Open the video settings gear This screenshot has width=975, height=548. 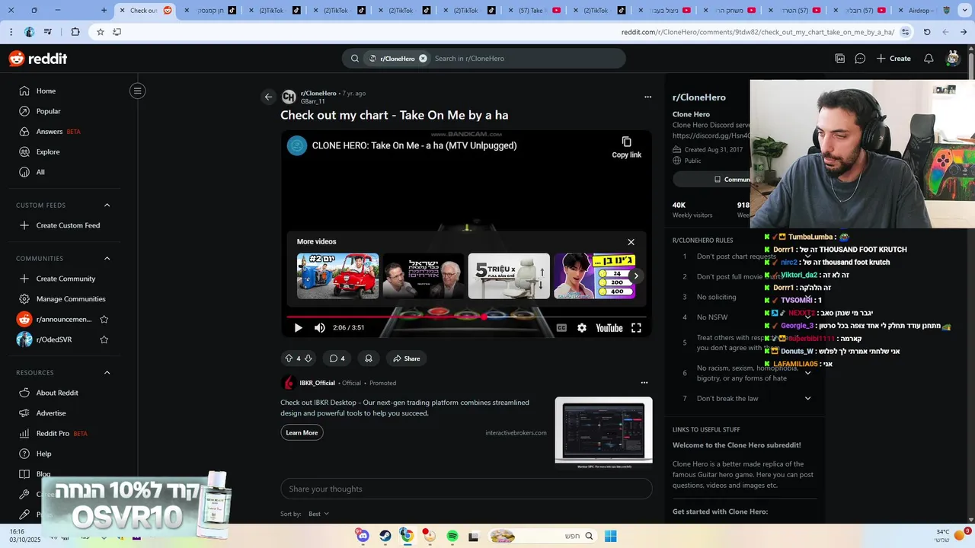click(582, 328)
